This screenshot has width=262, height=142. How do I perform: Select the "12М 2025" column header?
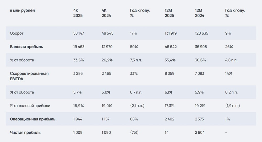click(x=169, y=13)
